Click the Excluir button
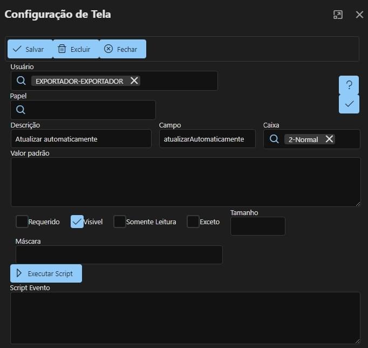Screen dimensions: 368x348 76,49
